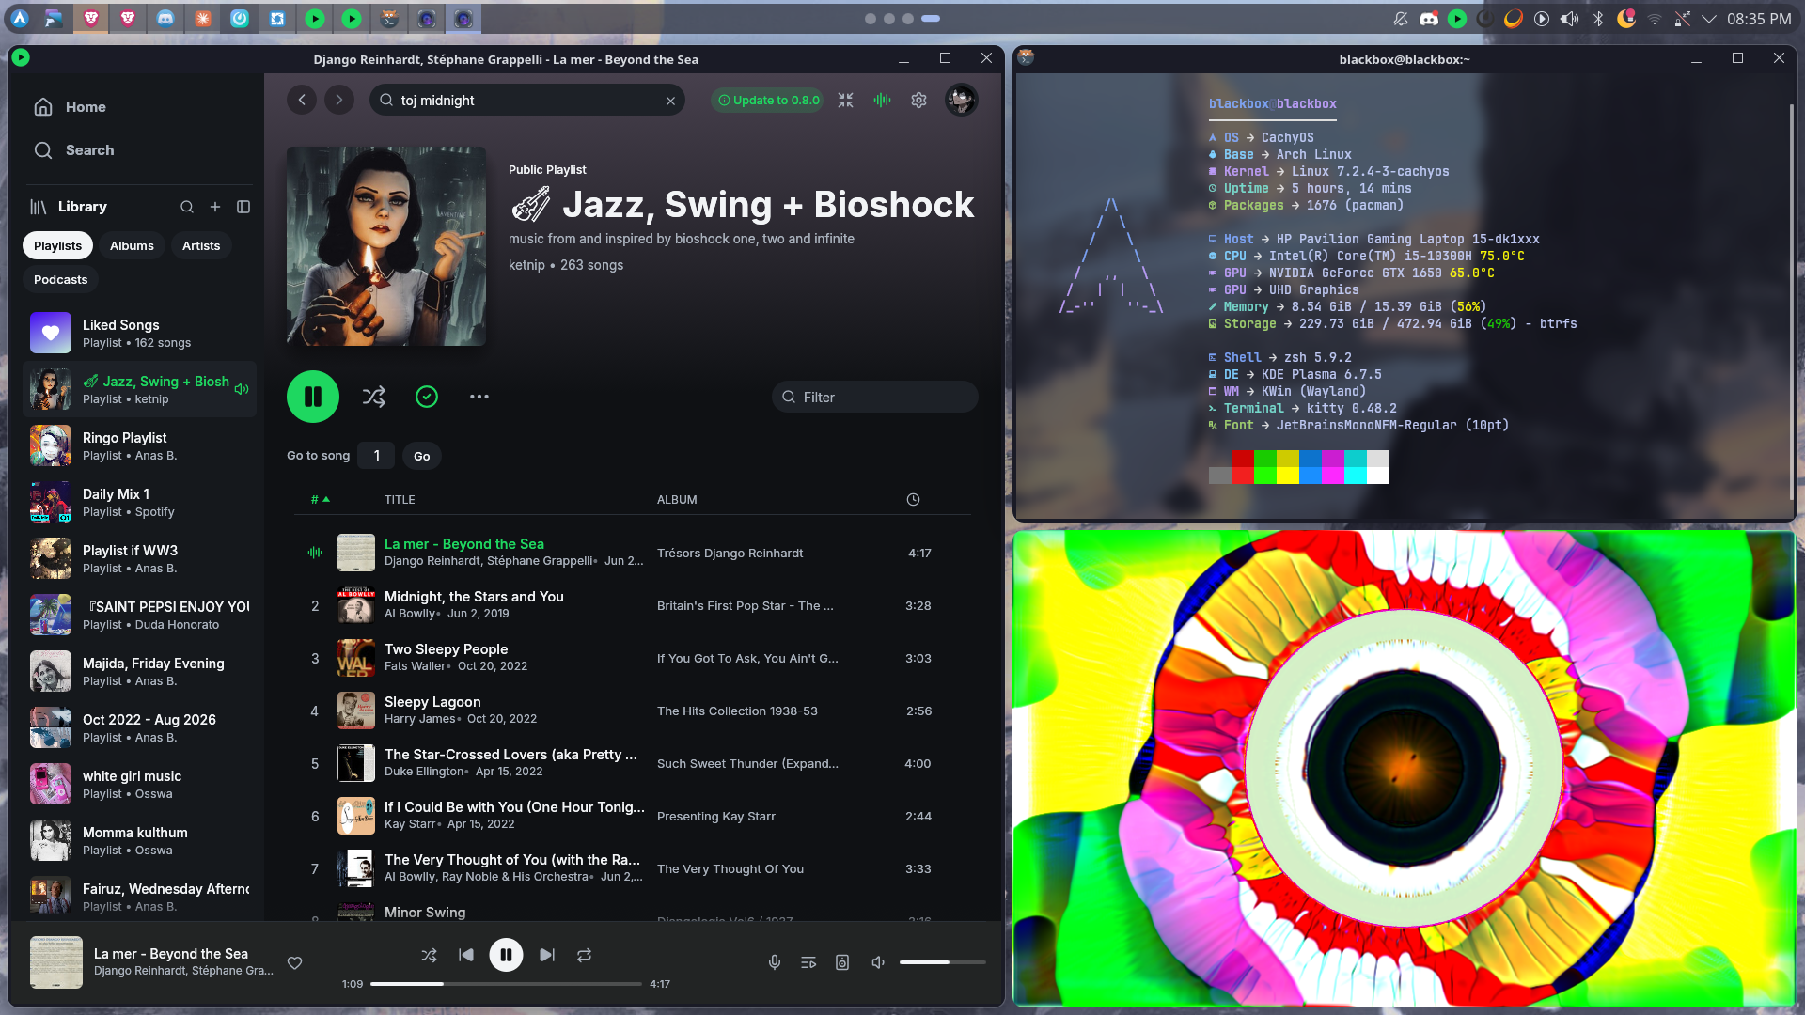Select the Artists filter chip
The height and width of the screenshot is (1015, 1805).
201,246
